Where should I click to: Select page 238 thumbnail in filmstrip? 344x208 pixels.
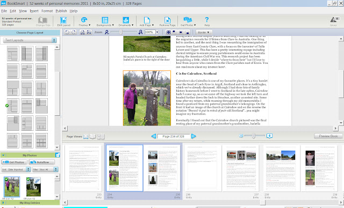[282, 168]
